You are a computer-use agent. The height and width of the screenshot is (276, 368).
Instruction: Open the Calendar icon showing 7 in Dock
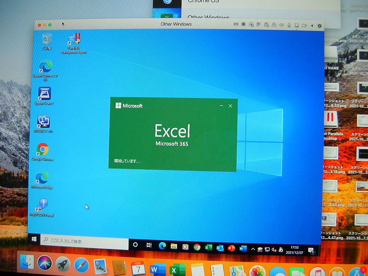click(x=138, y=268)
